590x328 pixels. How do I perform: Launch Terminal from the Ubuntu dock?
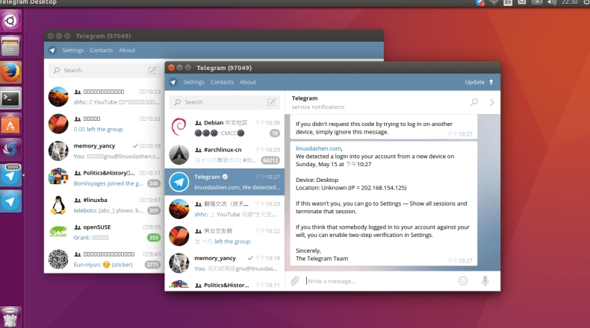point(10,98)
